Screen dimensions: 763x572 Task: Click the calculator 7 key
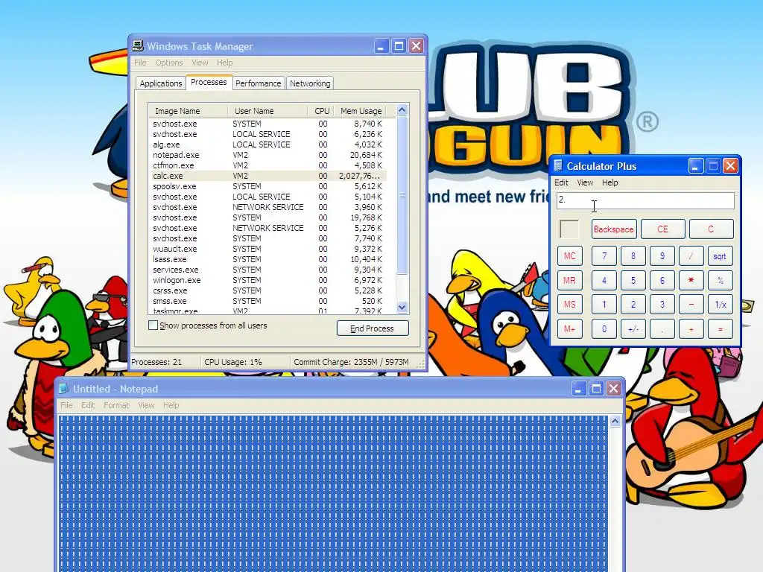[x=604, y=256]
